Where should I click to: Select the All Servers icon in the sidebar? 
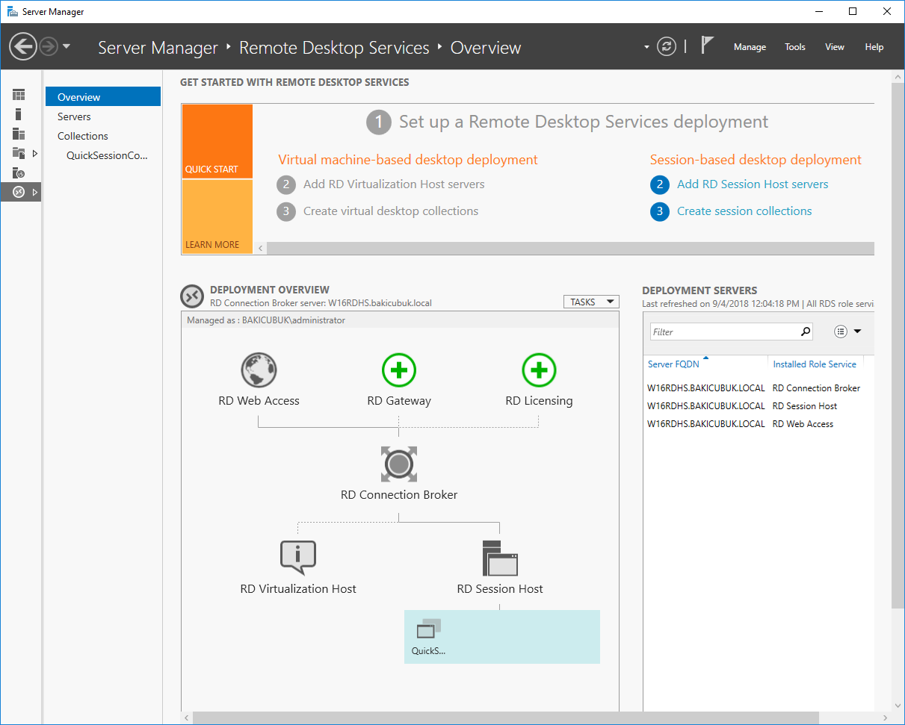coord(19,134)
